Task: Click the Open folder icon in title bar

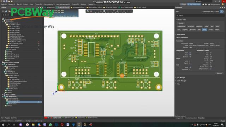Action: pos(9,1)
